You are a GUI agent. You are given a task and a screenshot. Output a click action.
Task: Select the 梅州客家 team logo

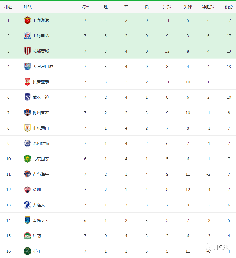click(27, 113)
